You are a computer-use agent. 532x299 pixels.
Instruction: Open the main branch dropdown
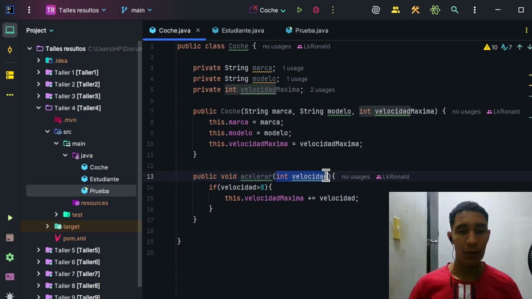(137, 10)
